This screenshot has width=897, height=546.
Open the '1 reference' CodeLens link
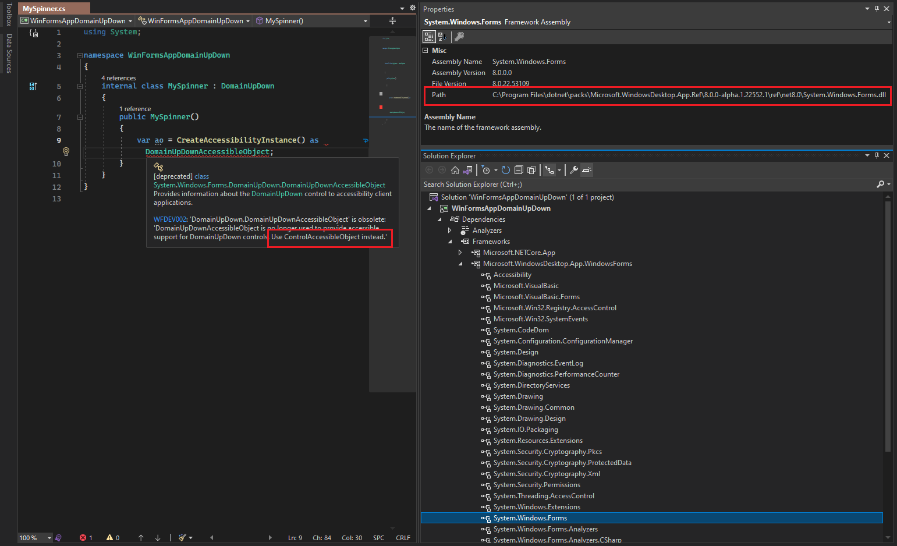[x=135, y=109]
